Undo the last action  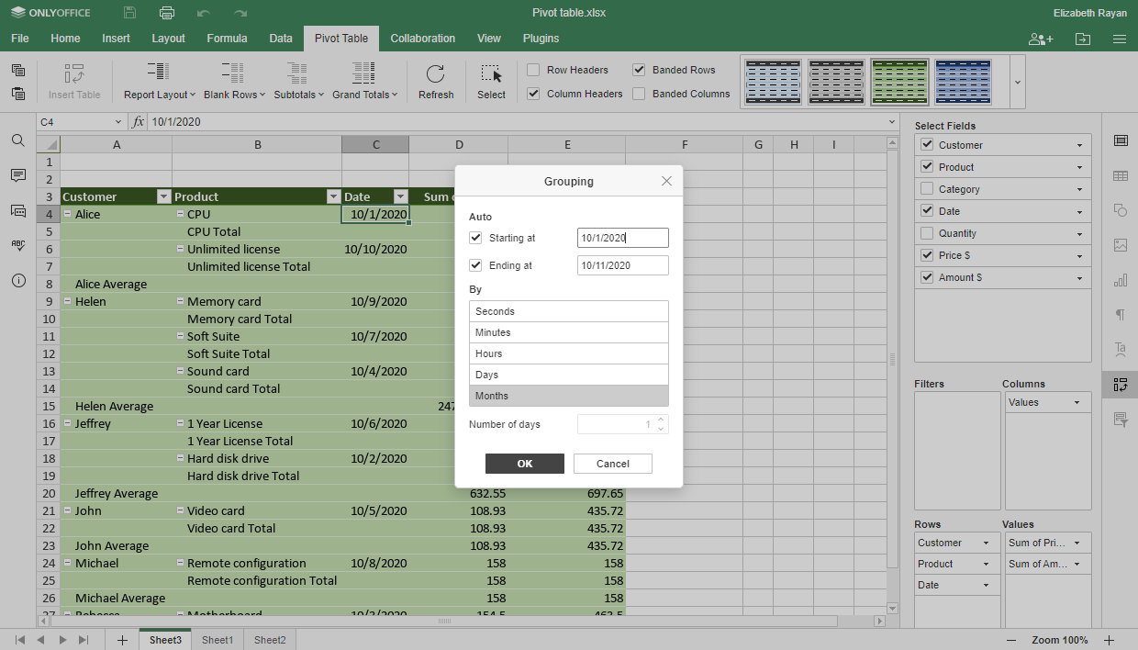click(204, 13)
